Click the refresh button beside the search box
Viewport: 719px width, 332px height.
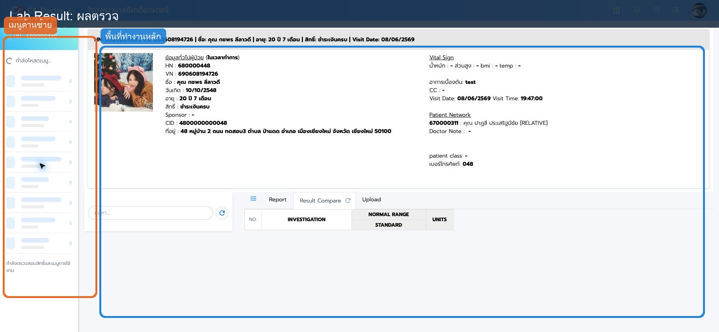222,213
